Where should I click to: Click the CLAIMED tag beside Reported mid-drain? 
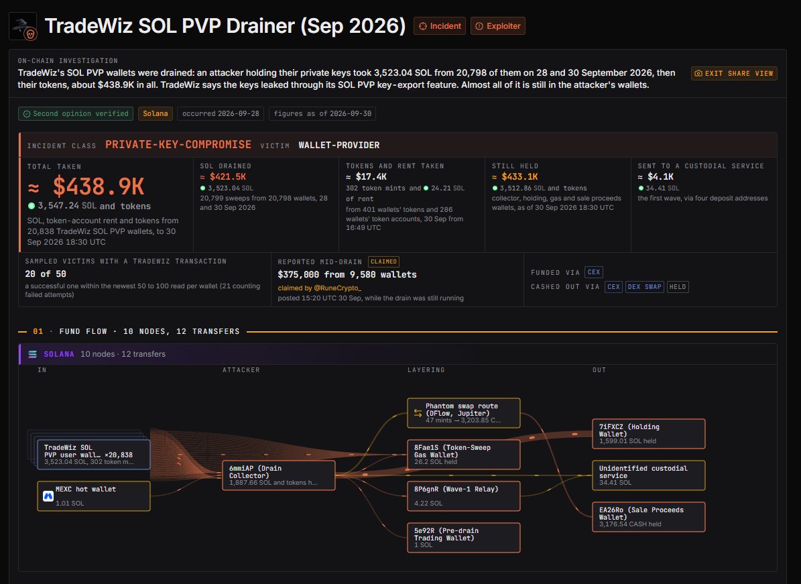pos(383,261)
